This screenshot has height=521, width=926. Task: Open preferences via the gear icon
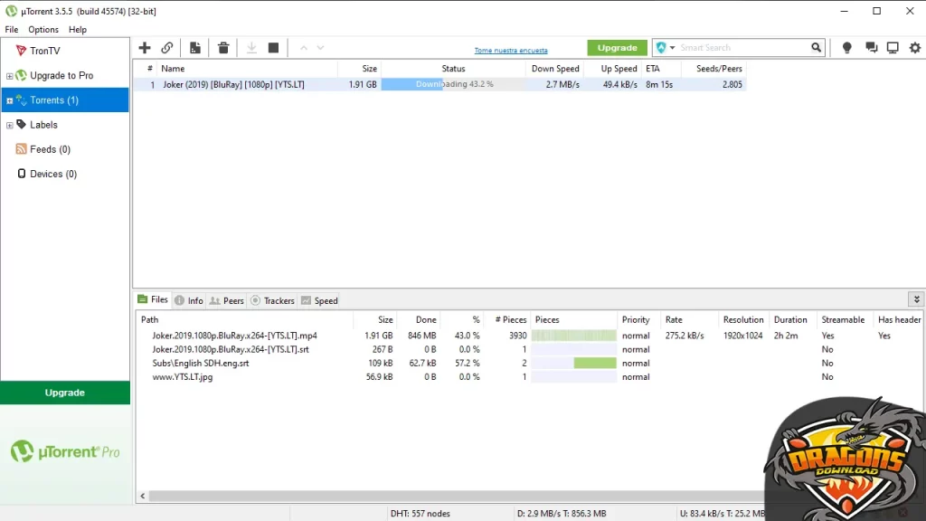point(914,48)
